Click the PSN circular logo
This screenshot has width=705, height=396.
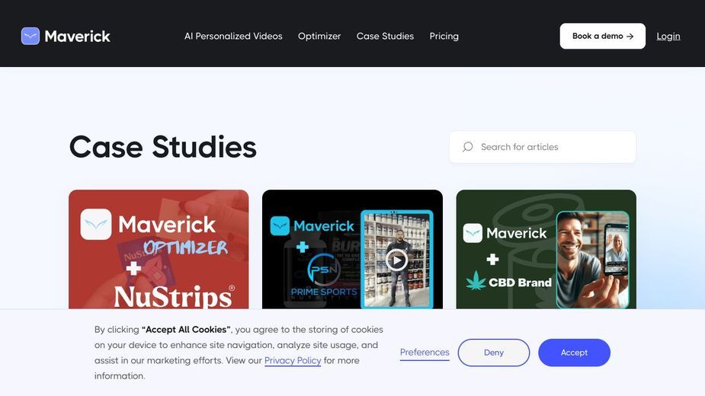(324, 270)
